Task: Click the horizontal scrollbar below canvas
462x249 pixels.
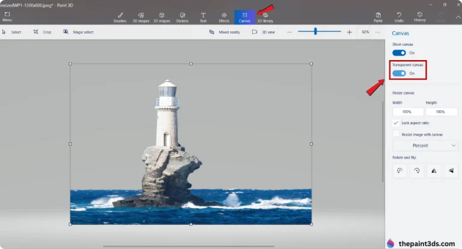Action: click(188, 247)
